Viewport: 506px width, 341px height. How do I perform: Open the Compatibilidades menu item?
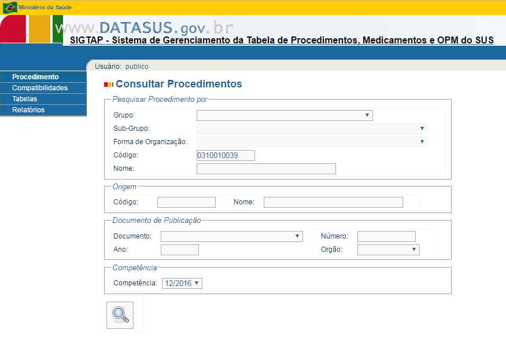(x=40, y=88)
